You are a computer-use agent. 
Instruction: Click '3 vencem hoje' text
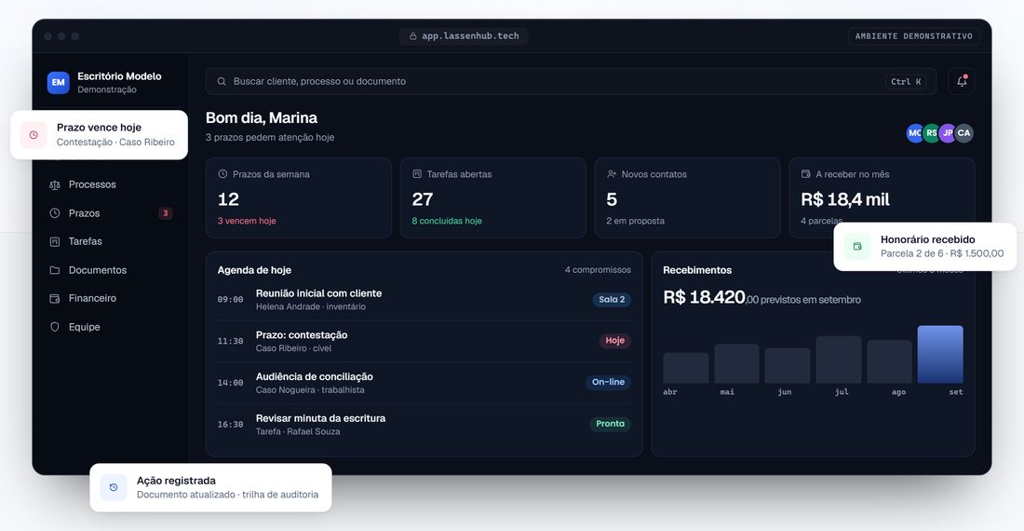coord(247,221)
